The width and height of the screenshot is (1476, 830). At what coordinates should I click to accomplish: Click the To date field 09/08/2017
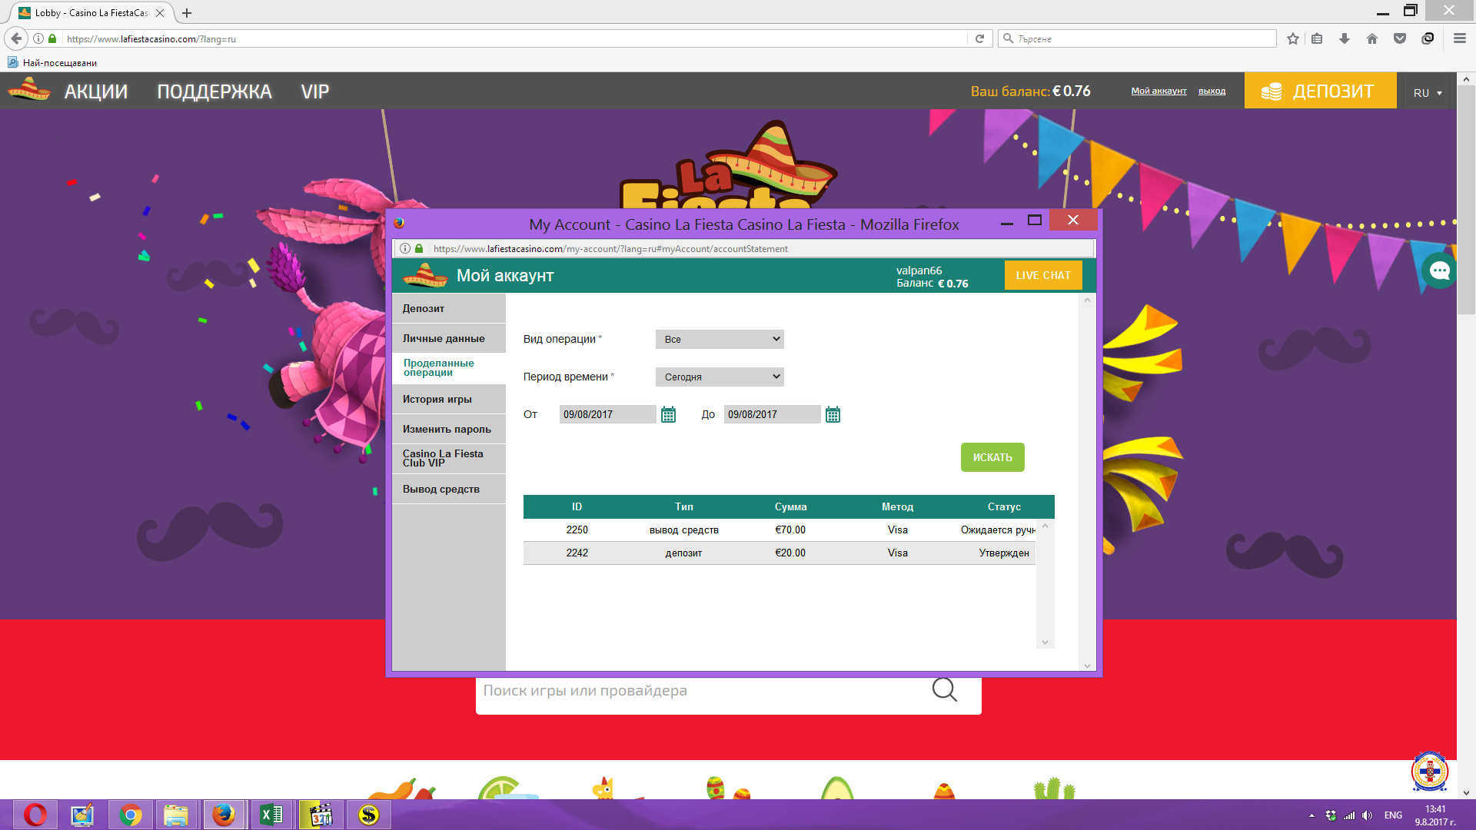tap(772, 414)
